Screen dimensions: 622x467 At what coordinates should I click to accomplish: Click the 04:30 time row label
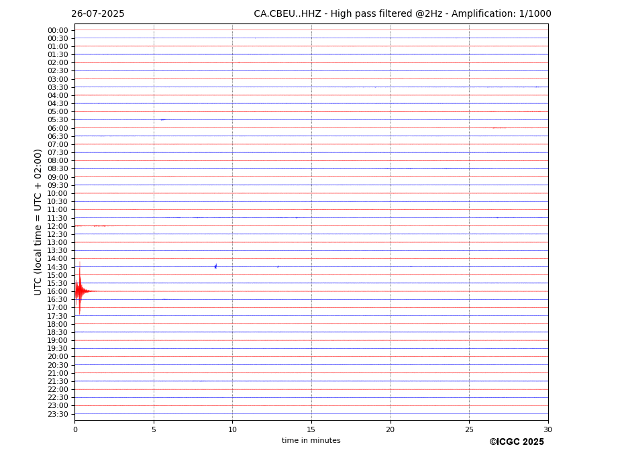58,103
